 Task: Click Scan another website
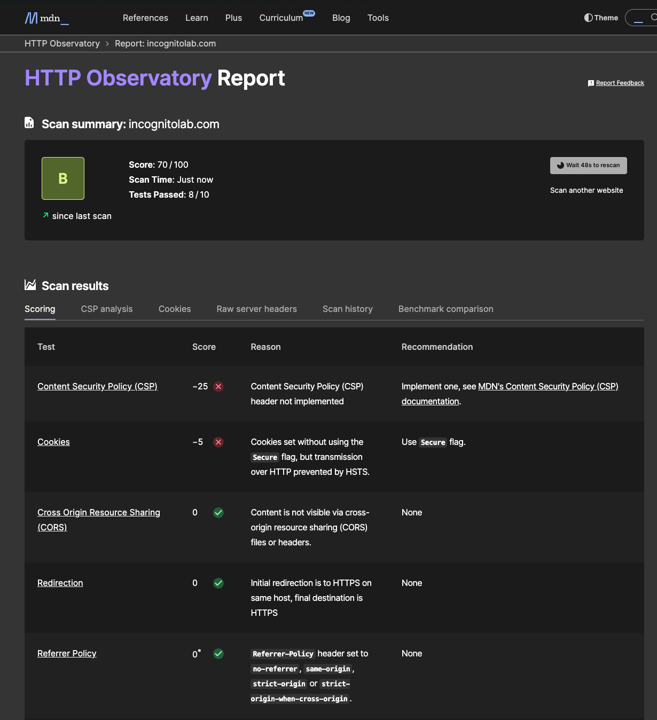coord(586,190)
